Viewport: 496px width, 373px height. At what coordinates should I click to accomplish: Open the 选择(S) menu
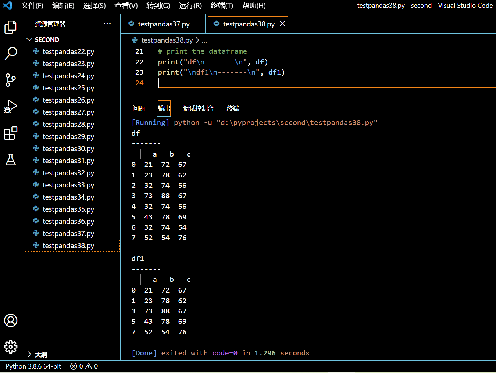[94, 6]
